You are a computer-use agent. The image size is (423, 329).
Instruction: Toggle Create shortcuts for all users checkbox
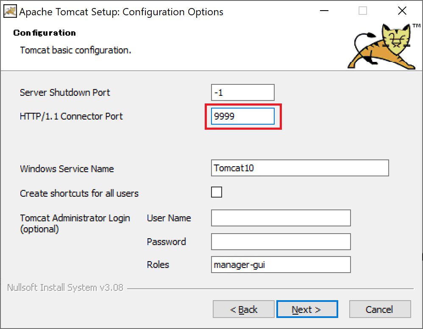[217, 192]
